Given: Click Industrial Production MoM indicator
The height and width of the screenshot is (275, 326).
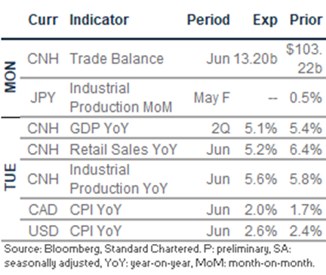Looking at the screenshot, I should pos(121,97).
